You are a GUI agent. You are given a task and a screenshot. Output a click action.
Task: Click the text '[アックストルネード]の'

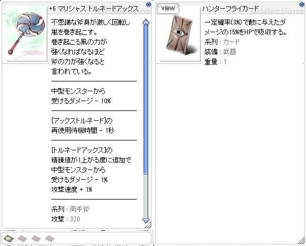(82, 121)
